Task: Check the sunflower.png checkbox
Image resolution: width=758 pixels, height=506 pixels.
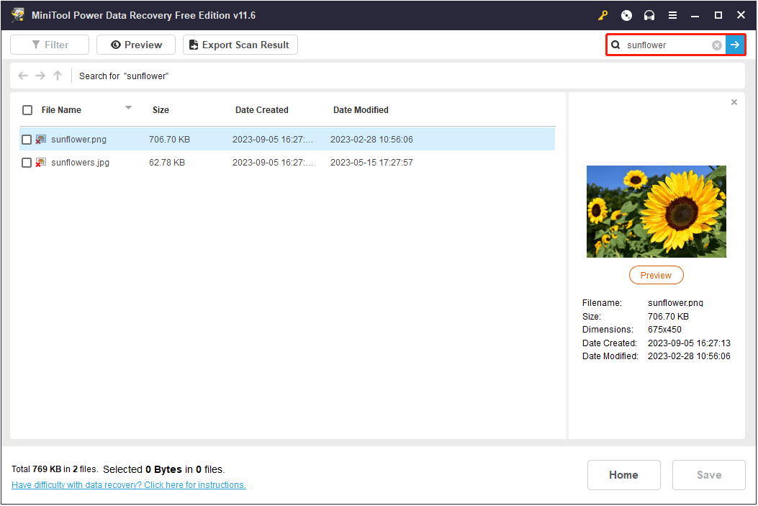Action: coord(27,140)
